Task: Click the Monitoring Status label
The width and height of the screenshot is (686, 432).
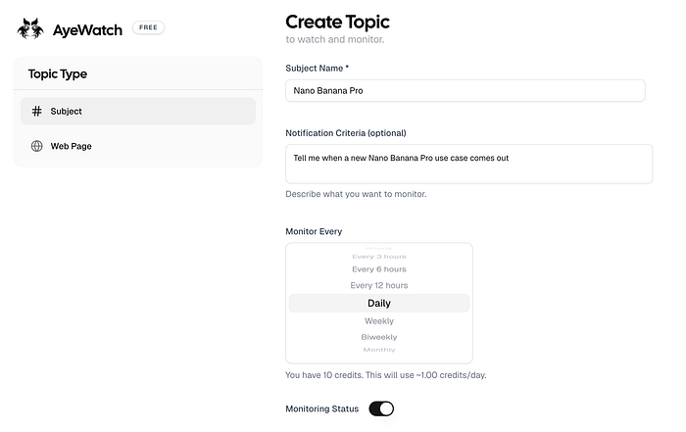Action: (x=321, y=408)
